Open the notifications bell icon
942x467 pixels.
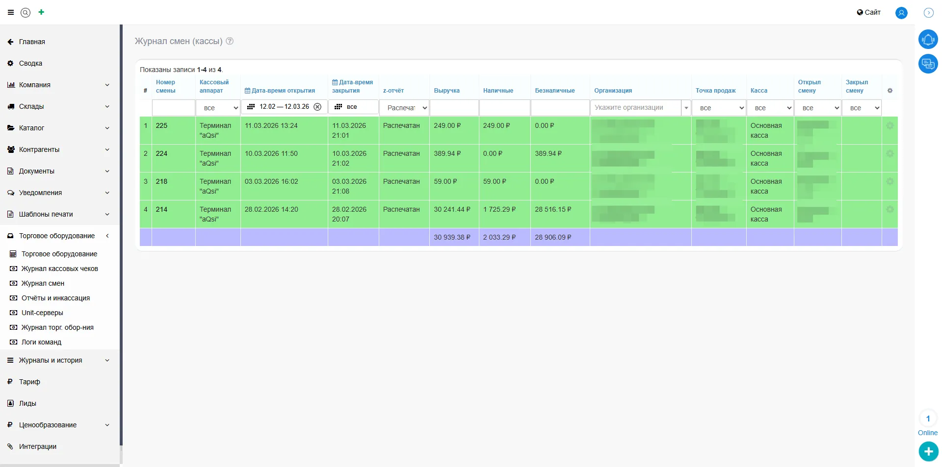[927, 39]
